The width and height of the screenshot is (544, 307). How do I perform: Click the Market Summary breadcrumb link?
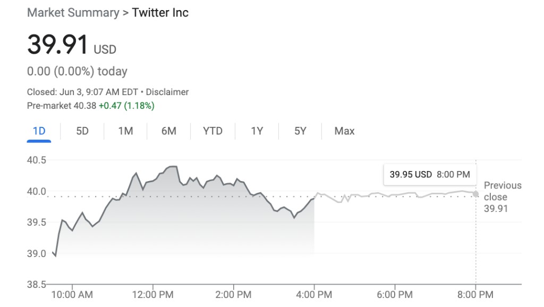pos(73,13)
